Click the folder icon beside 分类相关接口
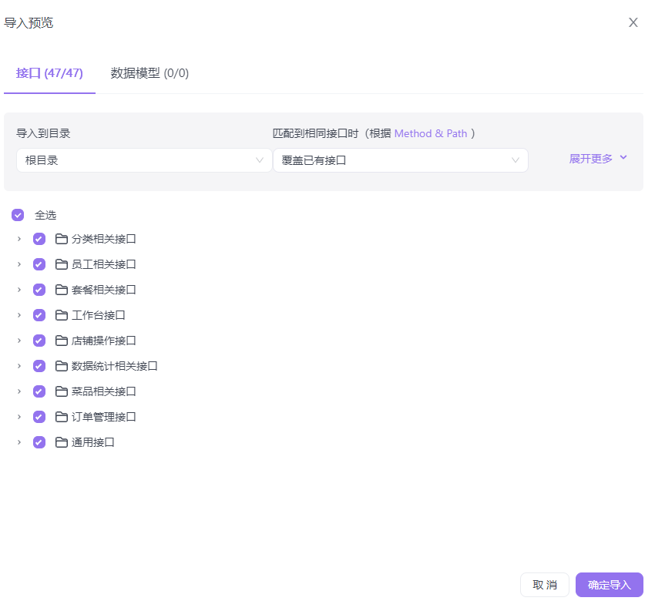The width and height of the screenshot is (655, 611). point(62,239)
